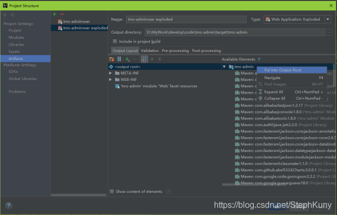
Task: Click the create archive icon in layout toolbar
Action: (x=119, y=59)
